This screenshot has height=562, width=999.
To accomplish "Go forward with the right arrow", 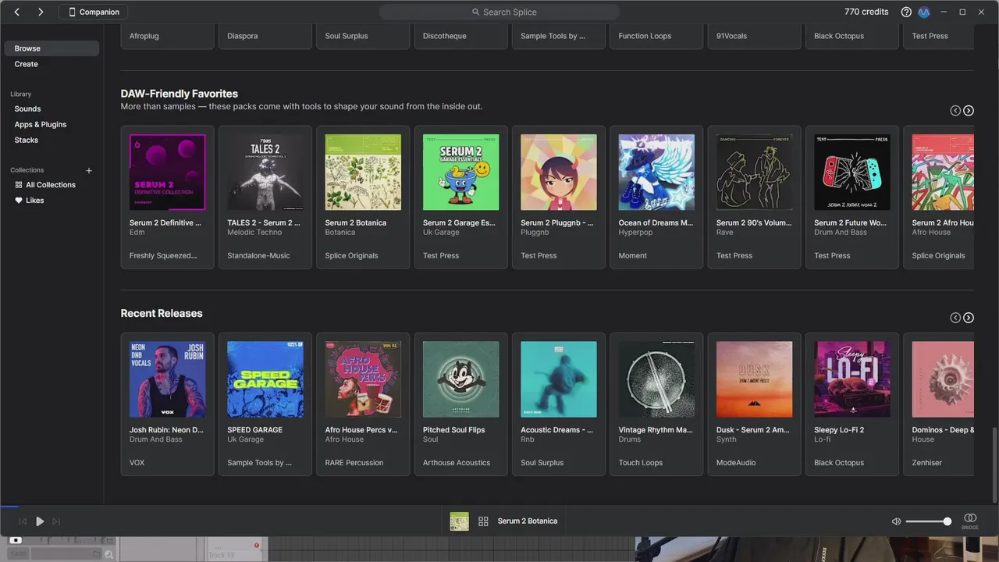I will coord(41,12).
